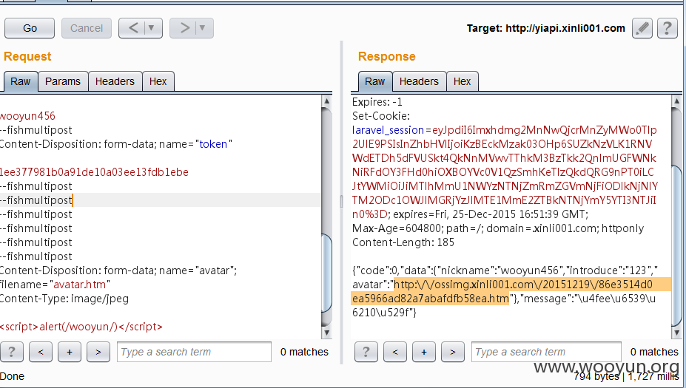Screen dimensions: 686x388
Task: Click the Set-Cookie: header line
Action: tap(381, 116)
